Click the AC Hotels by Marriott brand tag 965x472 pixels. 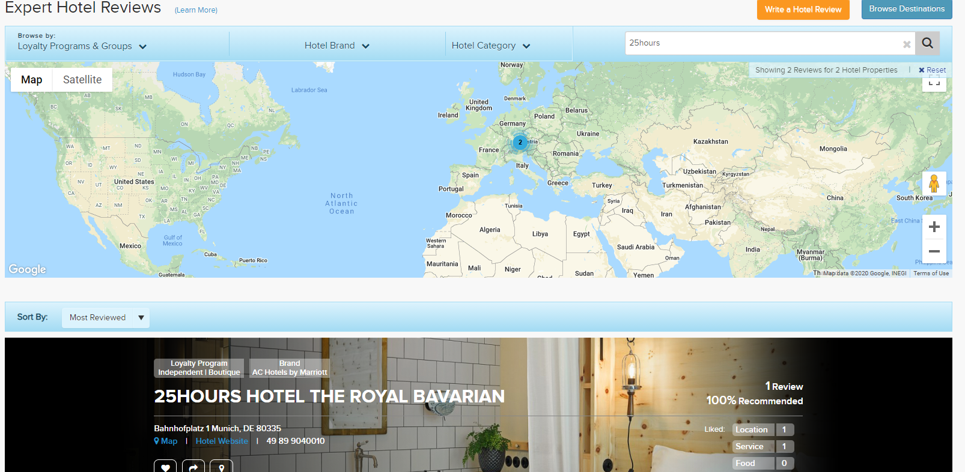tap(290, 368)
